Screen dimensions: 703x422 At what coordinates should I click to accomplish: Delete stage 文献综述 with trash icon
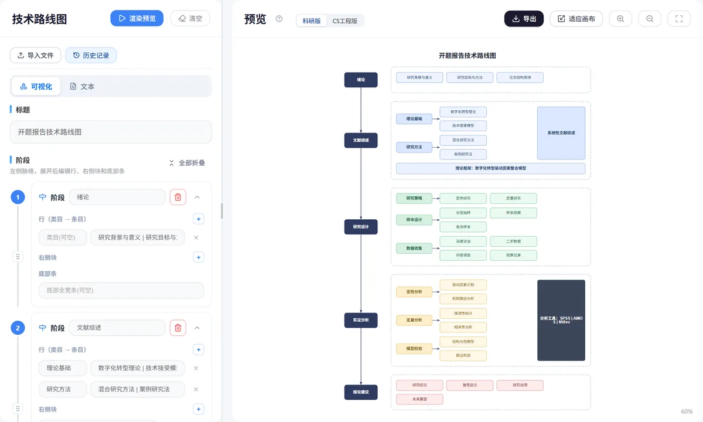(178, 328)
